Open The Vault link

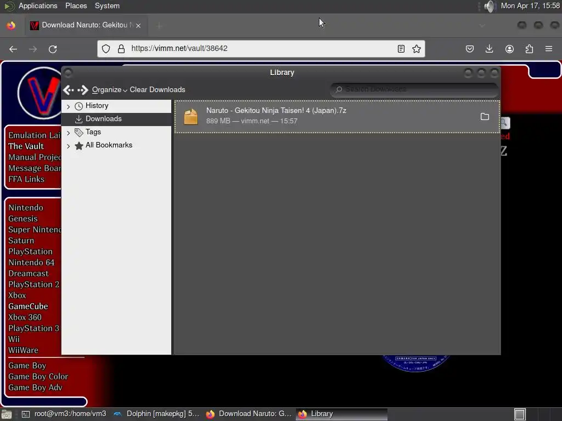click(26, 146)
